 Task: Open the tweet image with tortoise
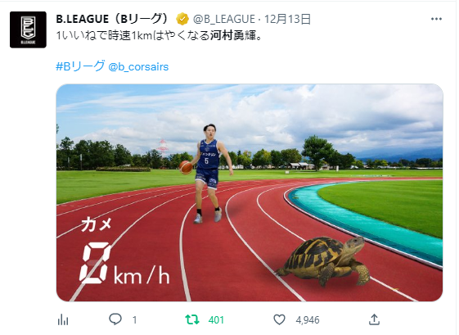[x=250, y=192]
